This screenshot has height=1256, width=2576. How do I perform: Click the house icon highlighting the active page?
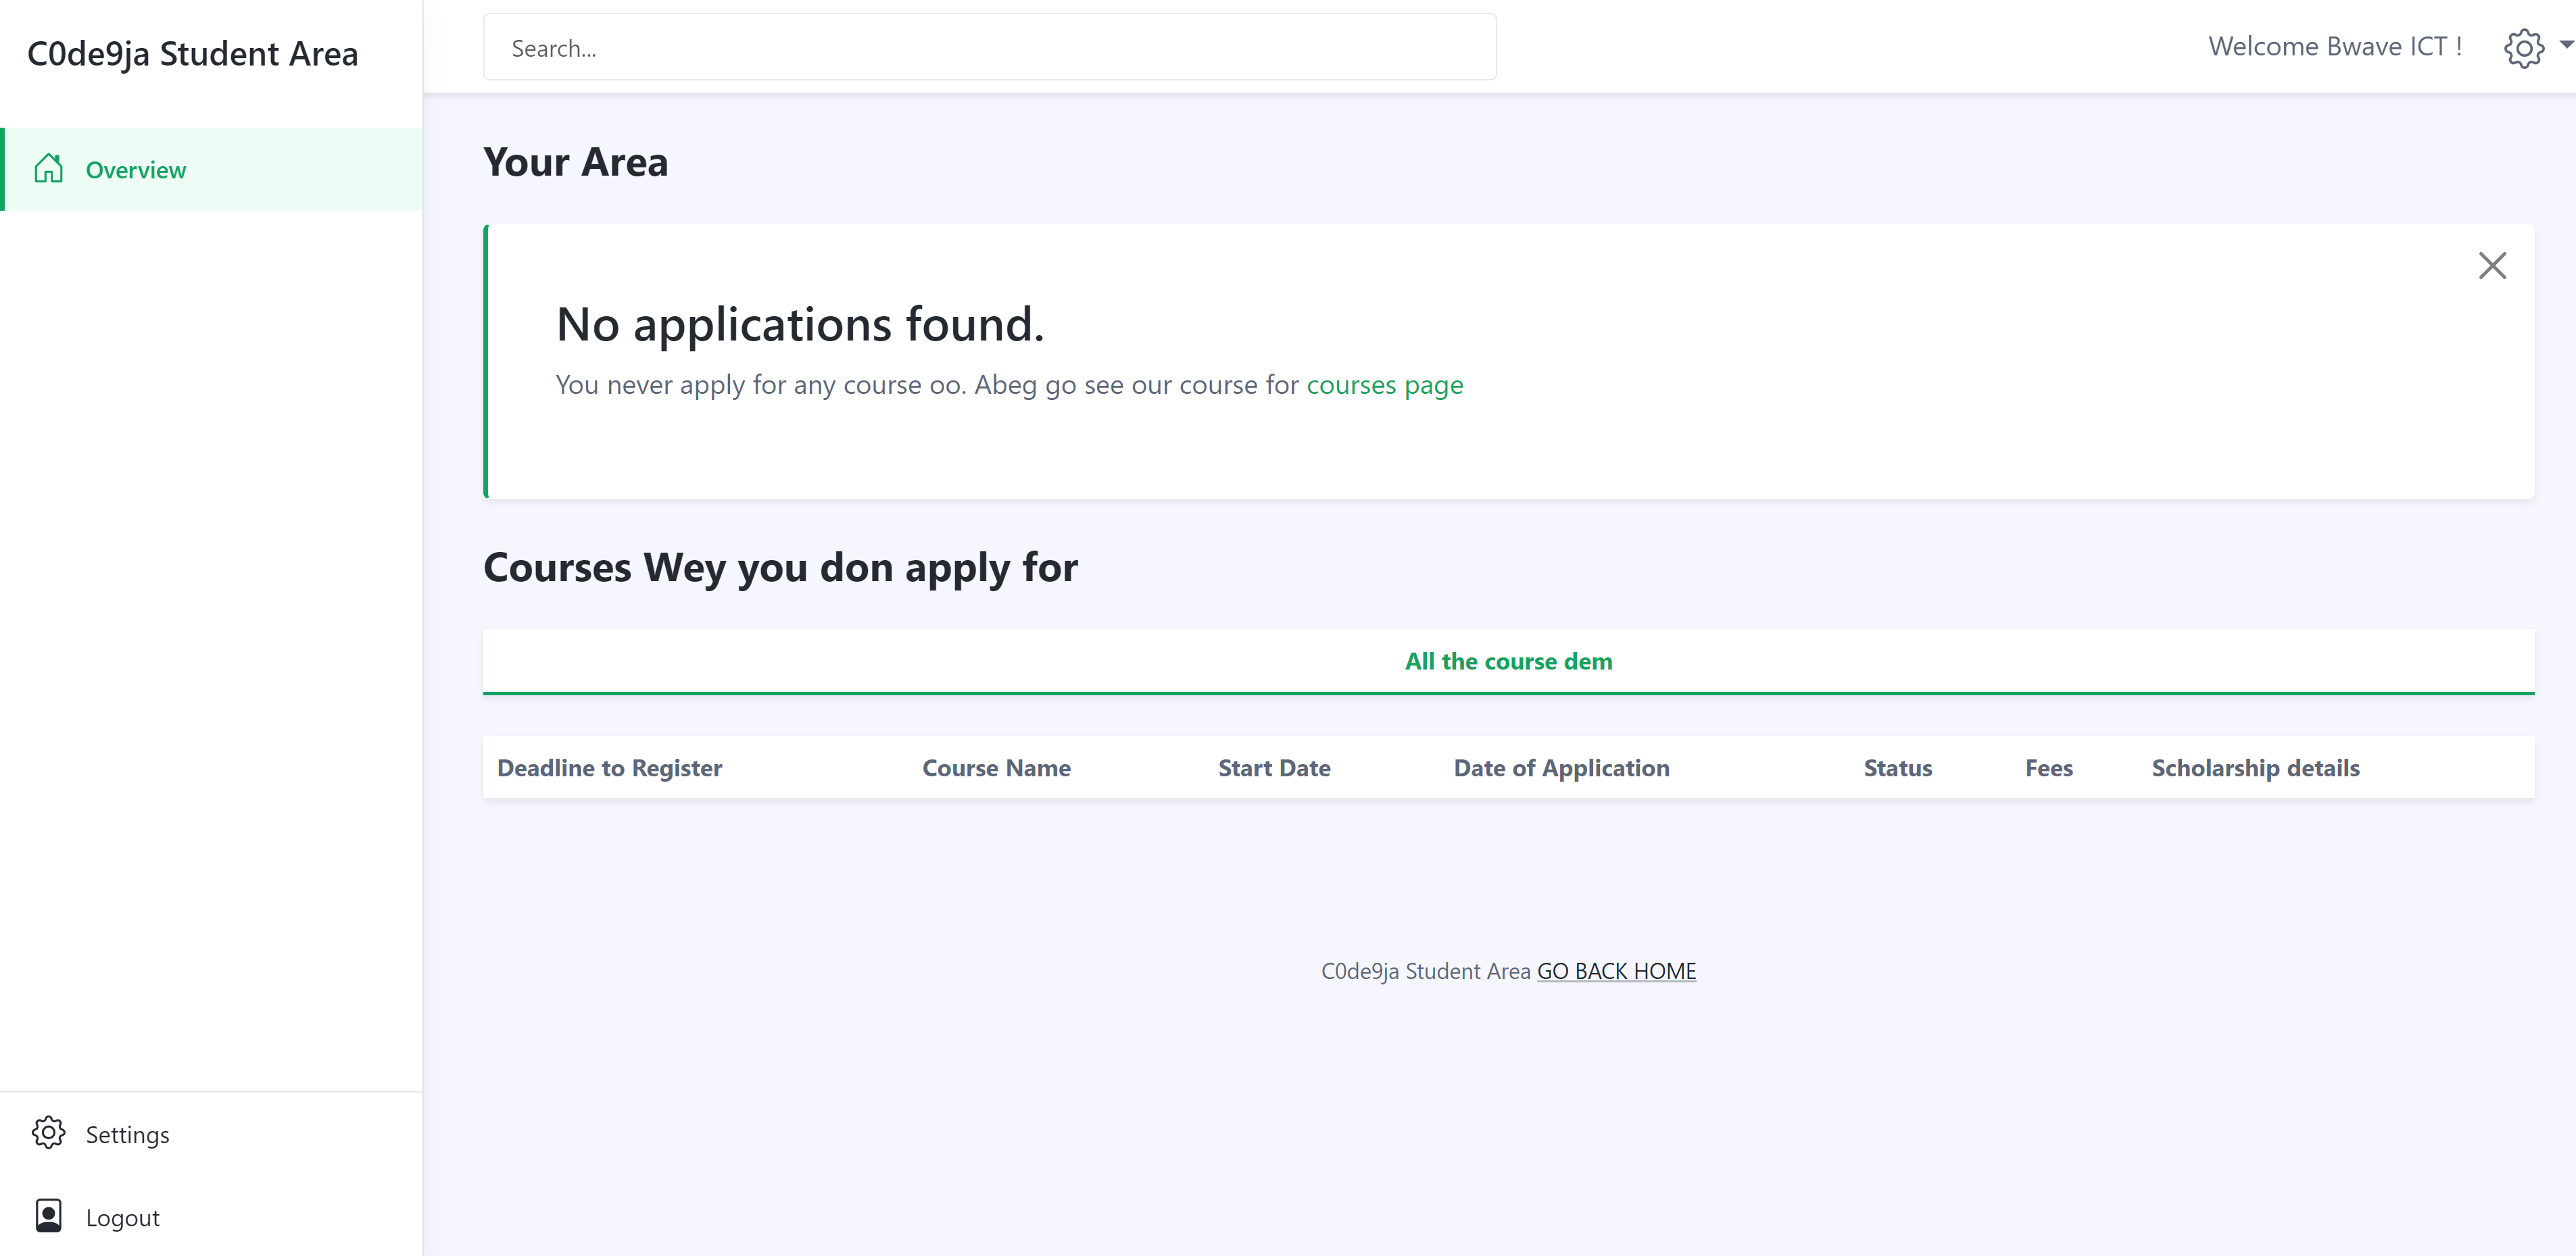coord(47,168)
